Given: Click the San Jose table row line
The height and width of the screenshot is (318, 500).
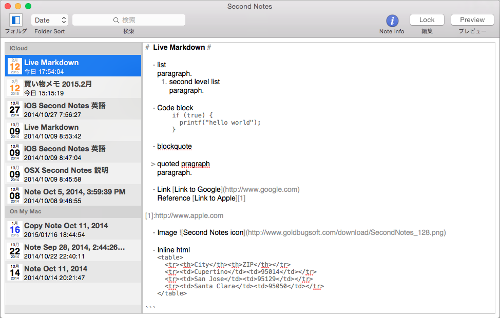Looking at the screenshot, I should pyautogui.click(x=239, y=279).
